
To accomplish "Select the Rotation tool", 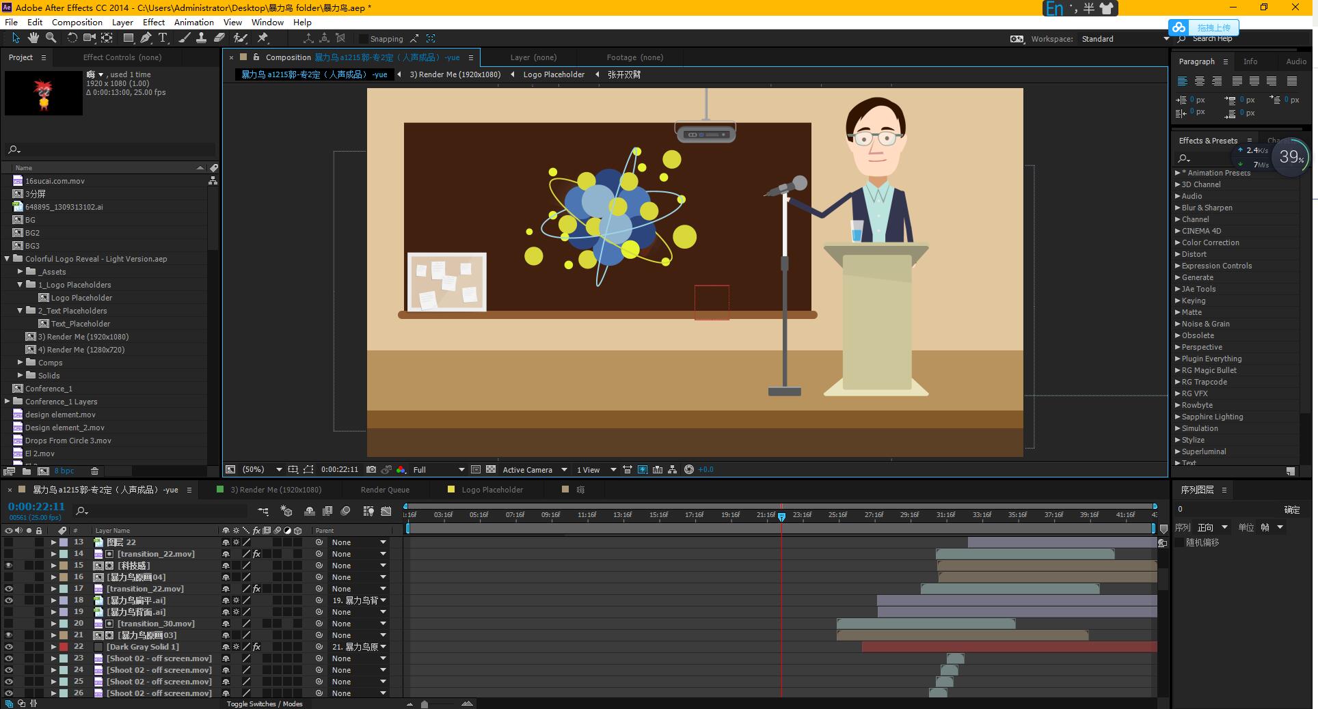I will point(72,38).
